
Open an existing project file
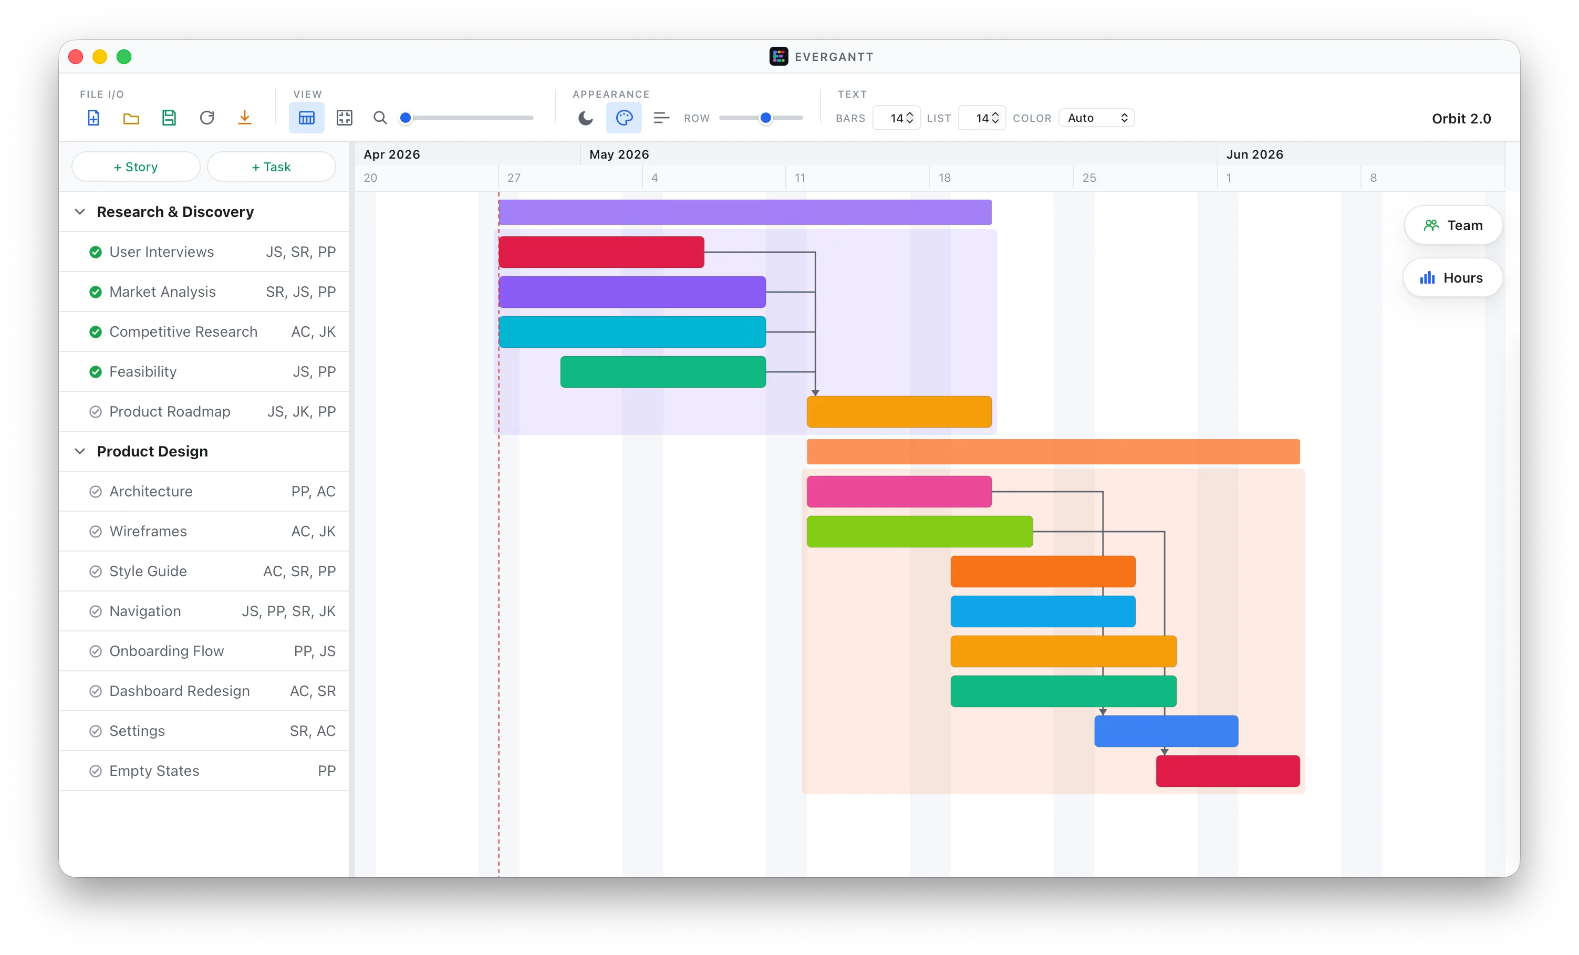pyautogui.click(x=131, y=118)
